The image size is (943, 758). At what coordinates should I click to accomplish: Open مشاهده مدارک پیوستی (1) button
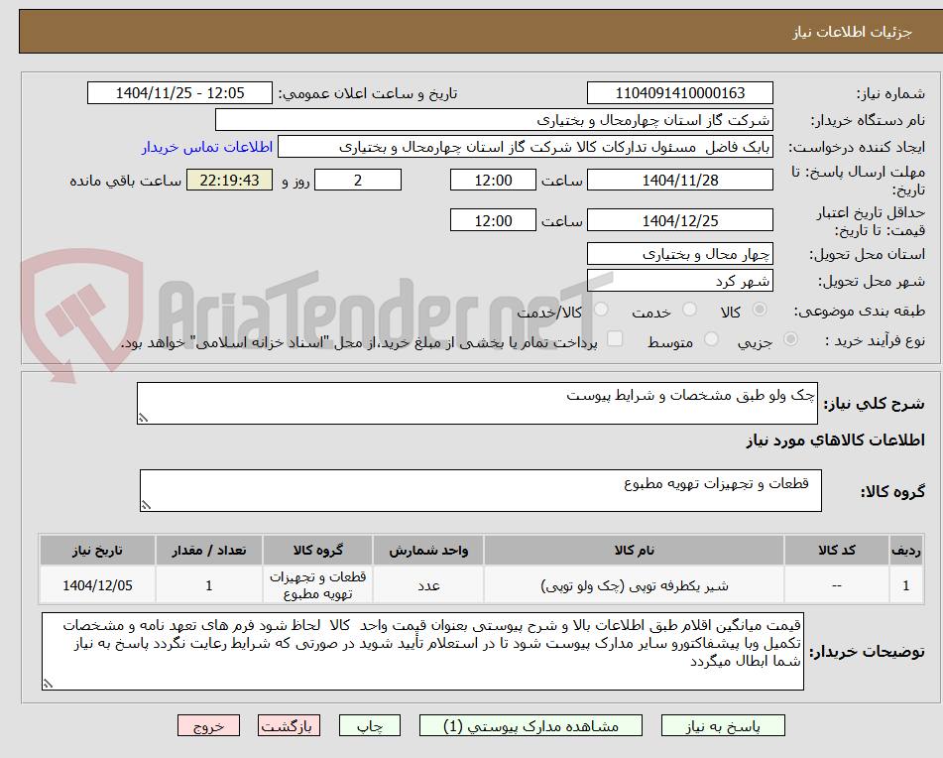[530, 725]
